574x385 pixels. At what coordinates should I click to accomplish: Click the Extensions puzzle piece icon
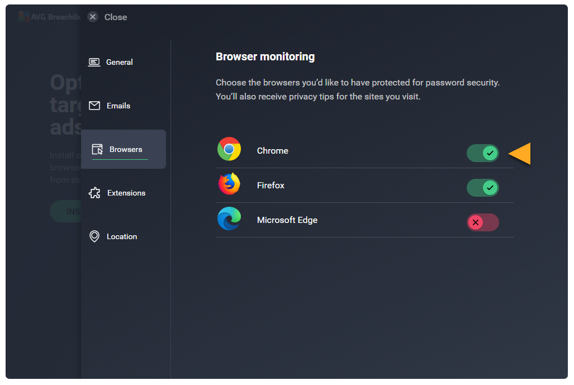click(95, 193)
